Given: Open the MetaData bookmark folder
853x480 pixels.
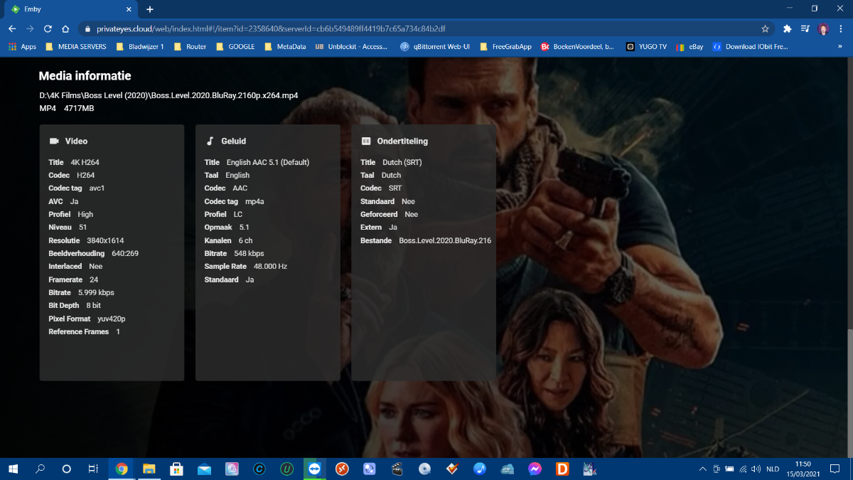Looking at the screenshot, I should pos(285,47).
